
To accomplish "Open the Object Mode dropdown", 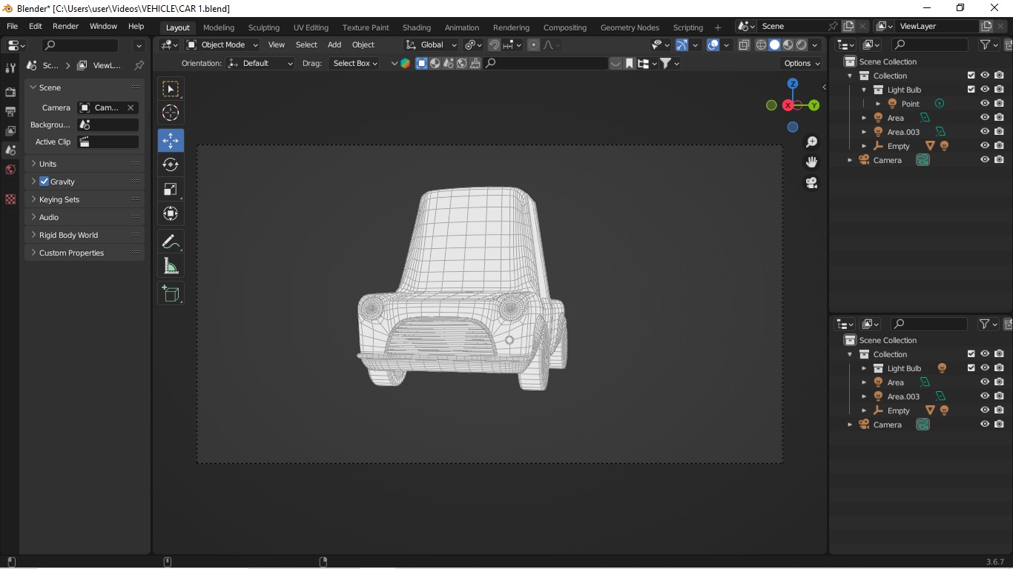I will (x=222, y=45).
